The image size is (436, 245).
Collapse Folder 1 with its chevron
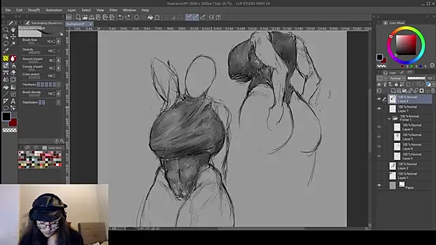point(389,118)
